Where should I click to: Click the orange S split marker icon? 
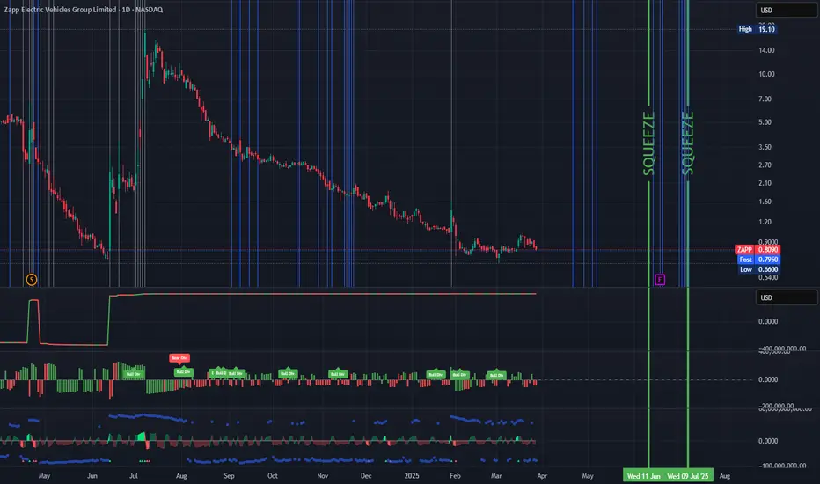[x=32, y=280]
